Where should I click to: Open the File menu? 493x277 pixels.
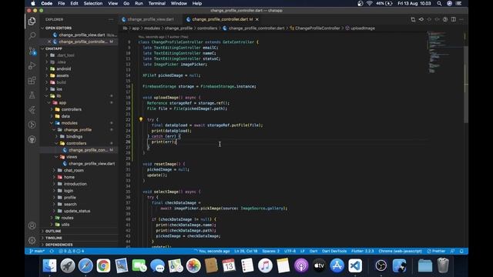61,3
